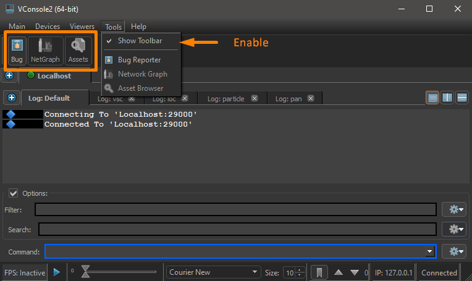Image resolution: width=472 pixels, height=281 pixels.
Task: Click the slider handle in the status bar
Action: click(x=86, y=272)
